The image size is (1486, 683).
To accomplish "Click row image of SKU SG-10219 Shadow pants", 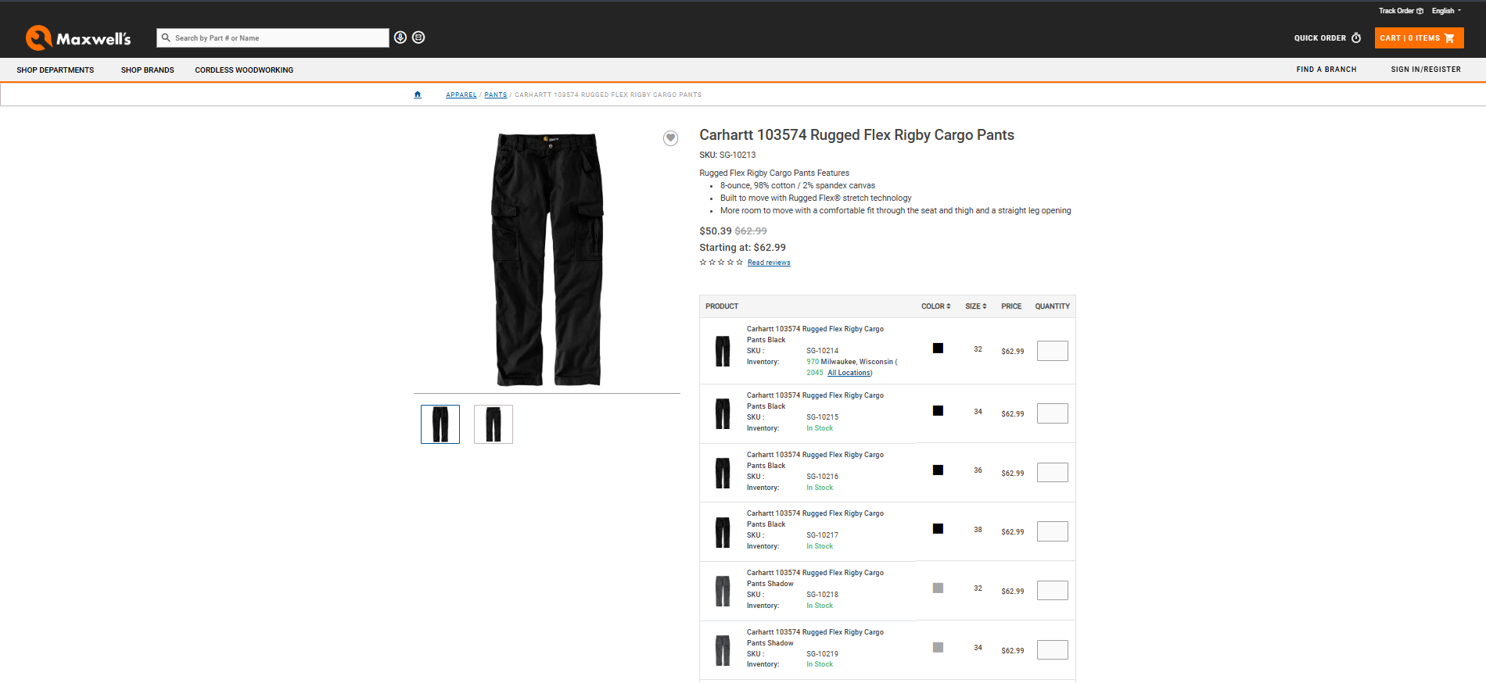I will pyautogui.click(x=723, y=650).
